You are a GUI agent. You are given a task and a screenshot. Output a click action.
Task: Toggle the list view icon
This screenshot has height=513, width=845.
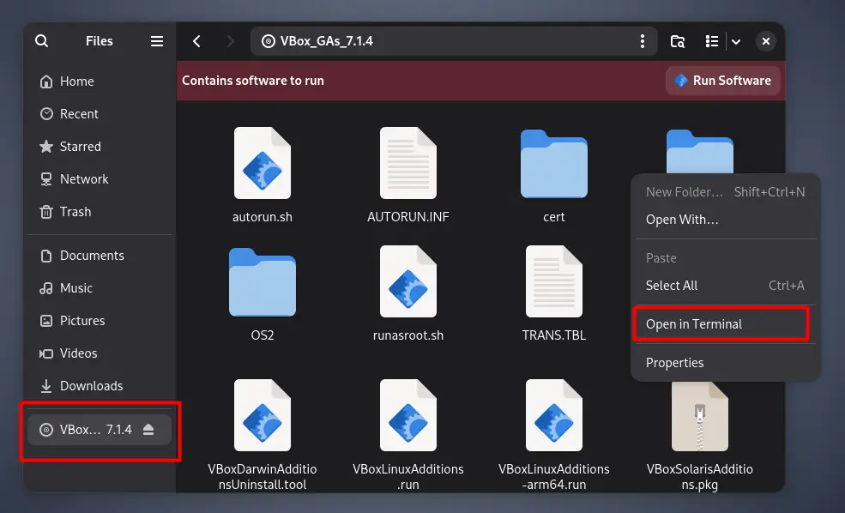point(711,41)
